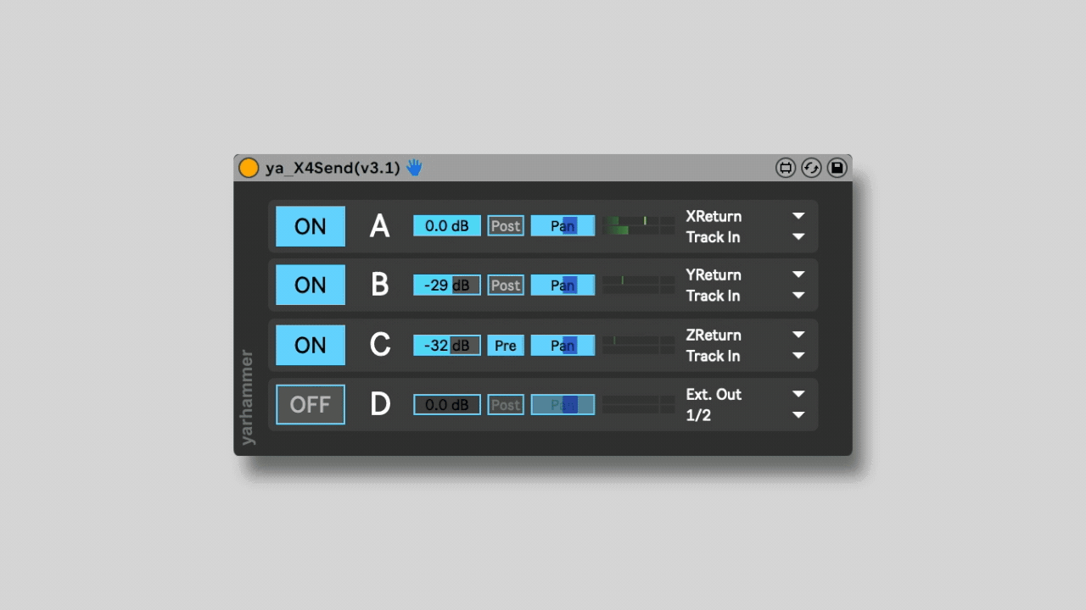Open the ZReturn destination dropdown

(746, 335)
